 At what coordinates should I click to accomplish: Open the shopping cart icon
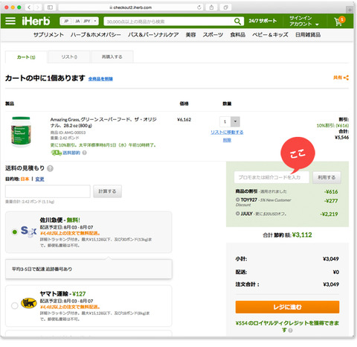pyautogui.click(x=339, y=21)
